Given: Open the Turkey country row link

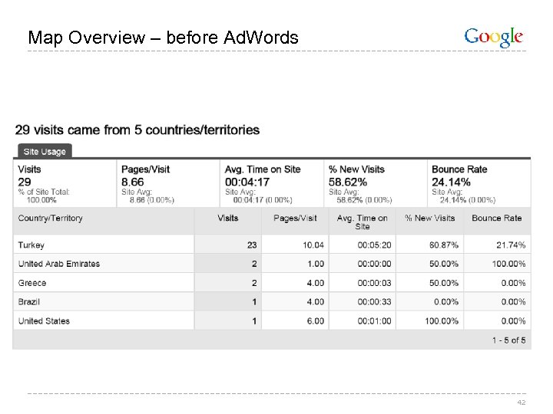Looking at the screenshot, I should click(31, 245).
